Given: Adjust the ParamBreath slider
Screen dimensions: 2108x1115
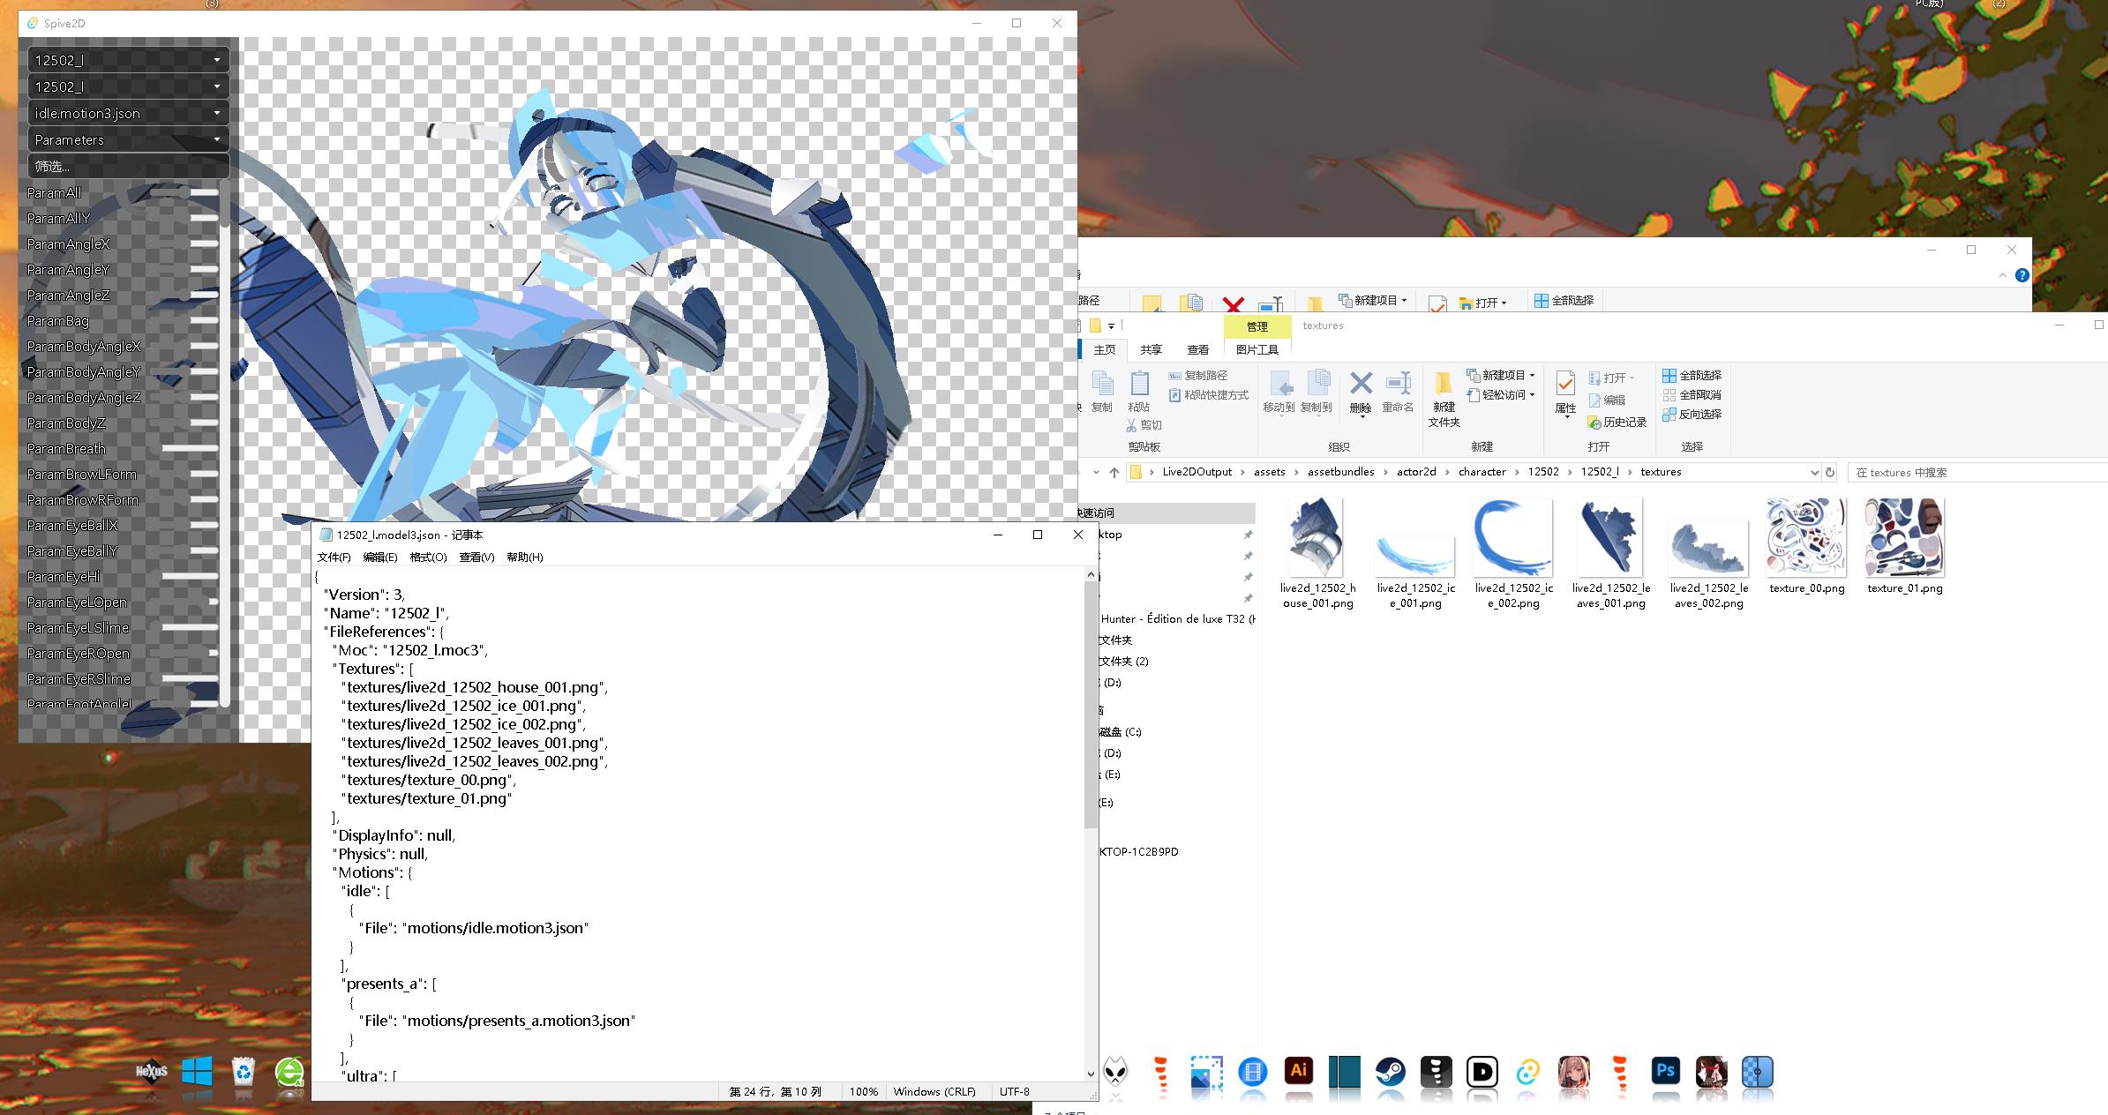Looking at the screenshot, I should point(189,449).
